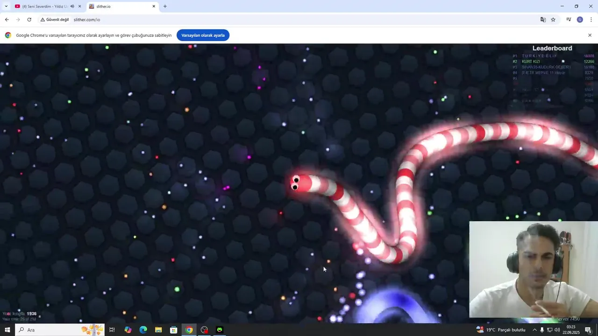Click the microphone tray icon

[x=542, y=330]
